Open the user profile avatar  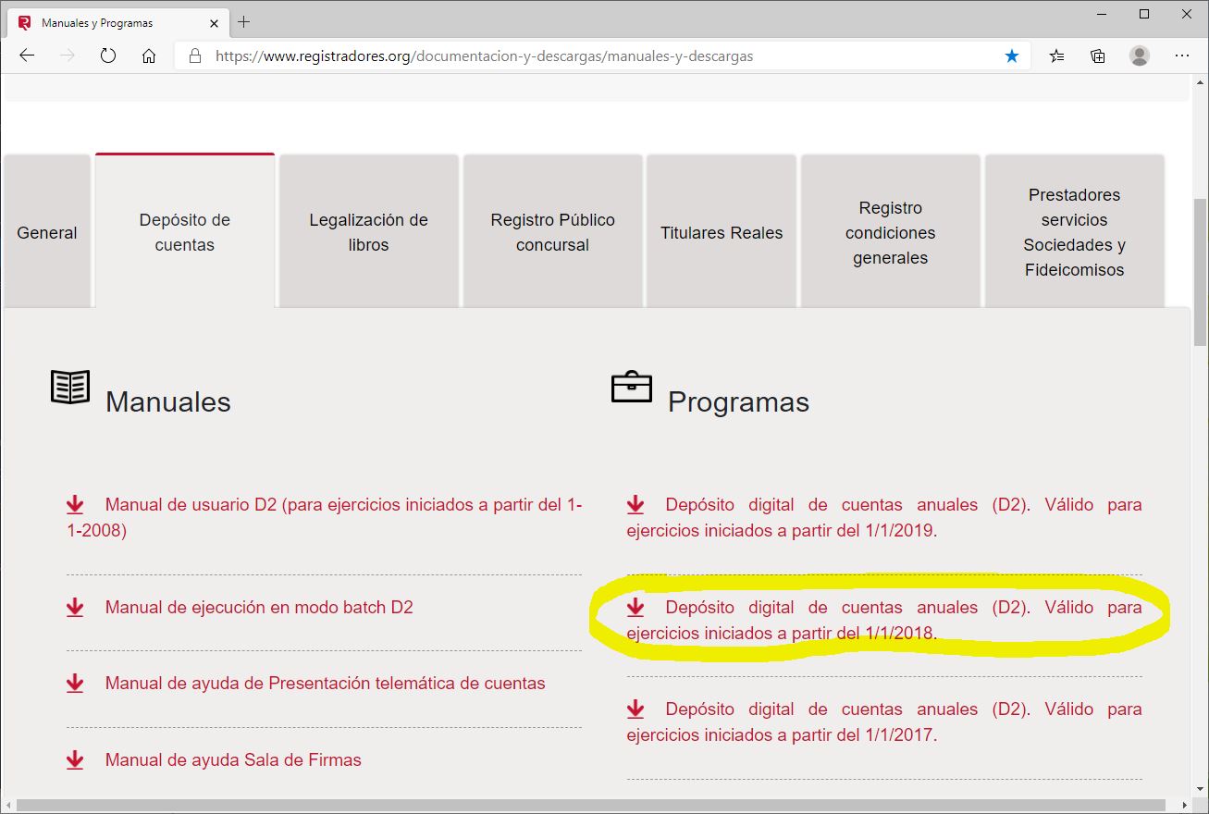(x=1139, y=55)
